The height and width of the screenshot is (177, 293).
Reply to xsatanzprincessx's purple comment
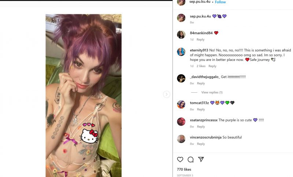point(201,127)
